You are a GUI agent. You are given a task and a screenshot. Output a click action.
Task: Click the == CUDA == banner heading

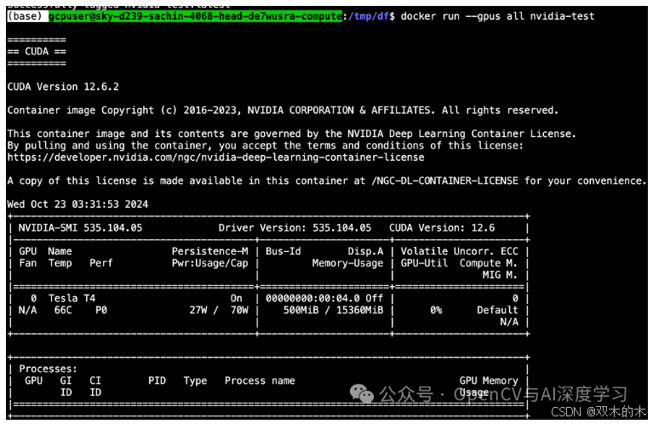click(x=37, y=51)
